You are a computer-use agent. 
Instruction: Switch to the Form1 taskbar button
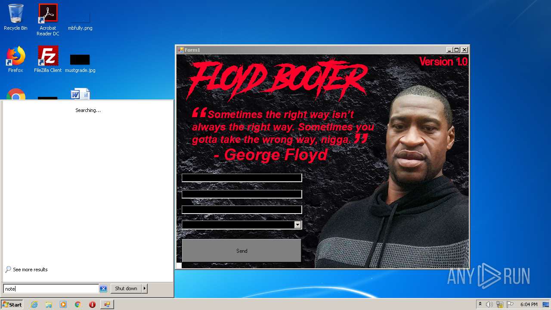point(107,304)
